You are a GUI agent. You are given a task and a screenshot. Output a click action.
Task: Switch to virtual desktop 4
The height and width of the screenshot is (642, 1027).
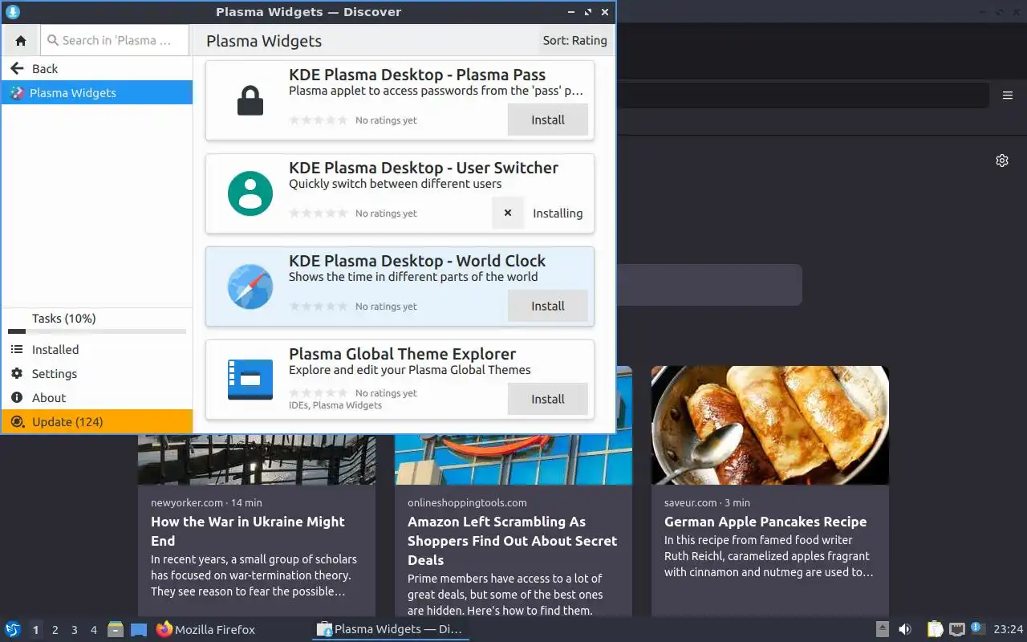(x=94, y=630)
